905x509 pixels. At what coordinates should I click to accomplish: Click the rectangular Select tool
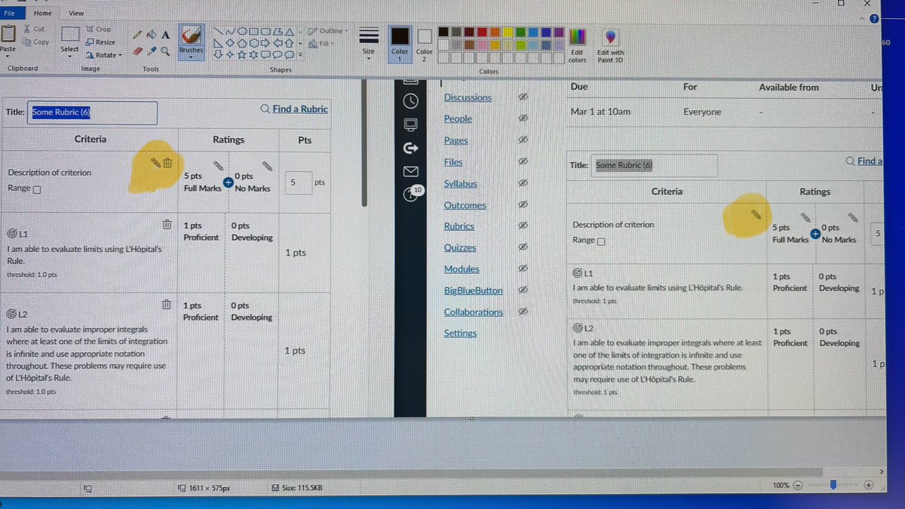click(x=70, y=34)
